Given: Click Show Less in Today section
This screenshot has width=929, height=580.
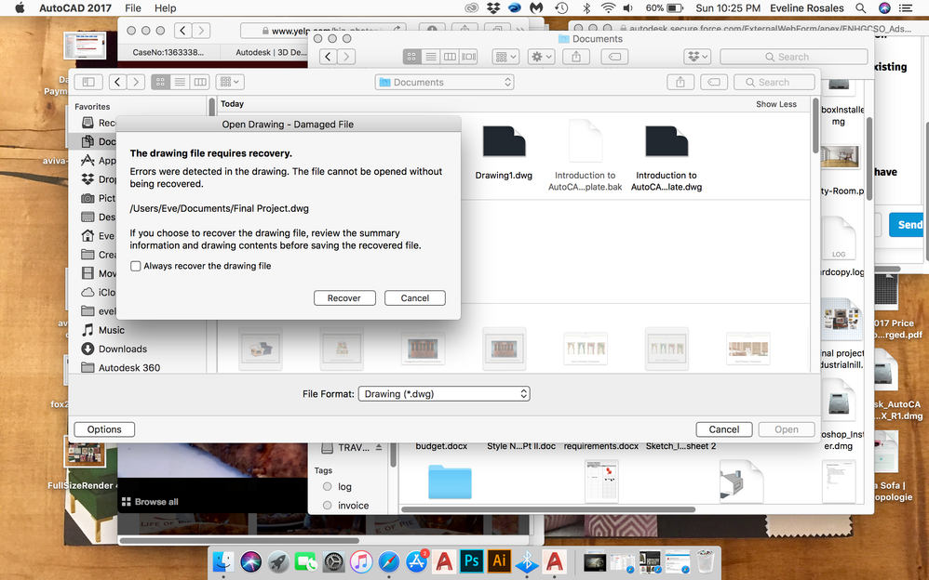Looking at the screenshot, I should pyautogui.click(x=776, y=104).
